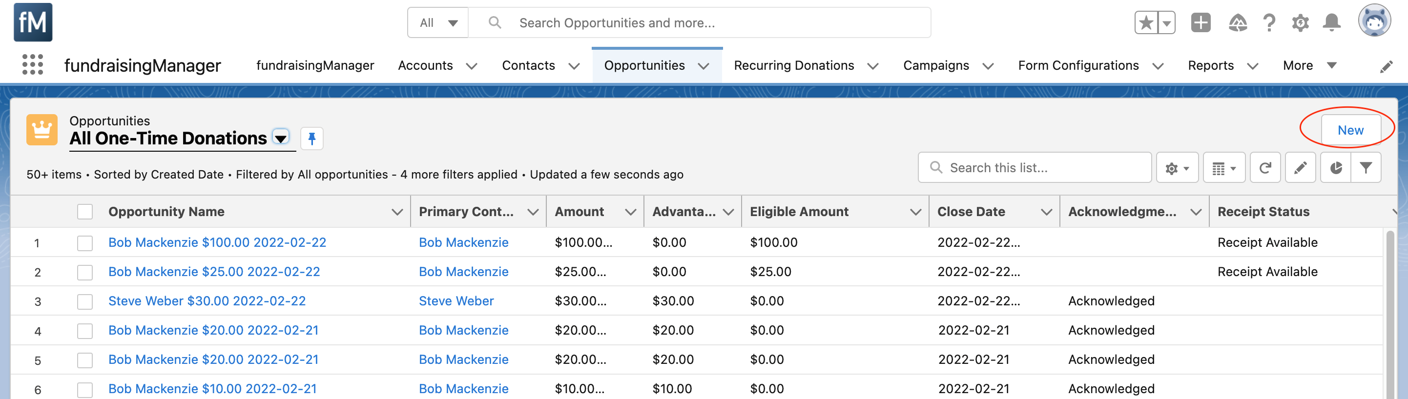Open the All search scope dropdown
This screenshot has width=1408, height=399.
click(438, 23)
